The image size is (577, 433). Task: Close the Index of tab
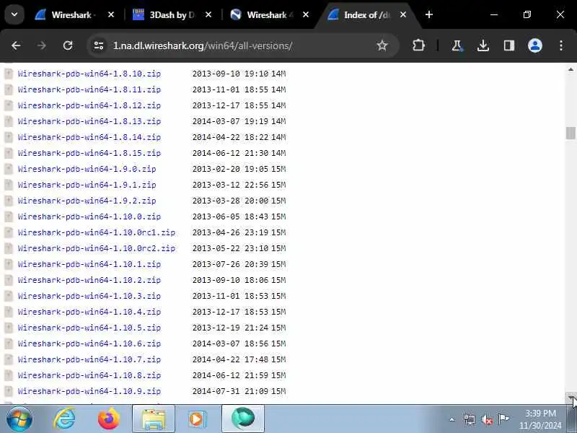click(x=403, y=14)
